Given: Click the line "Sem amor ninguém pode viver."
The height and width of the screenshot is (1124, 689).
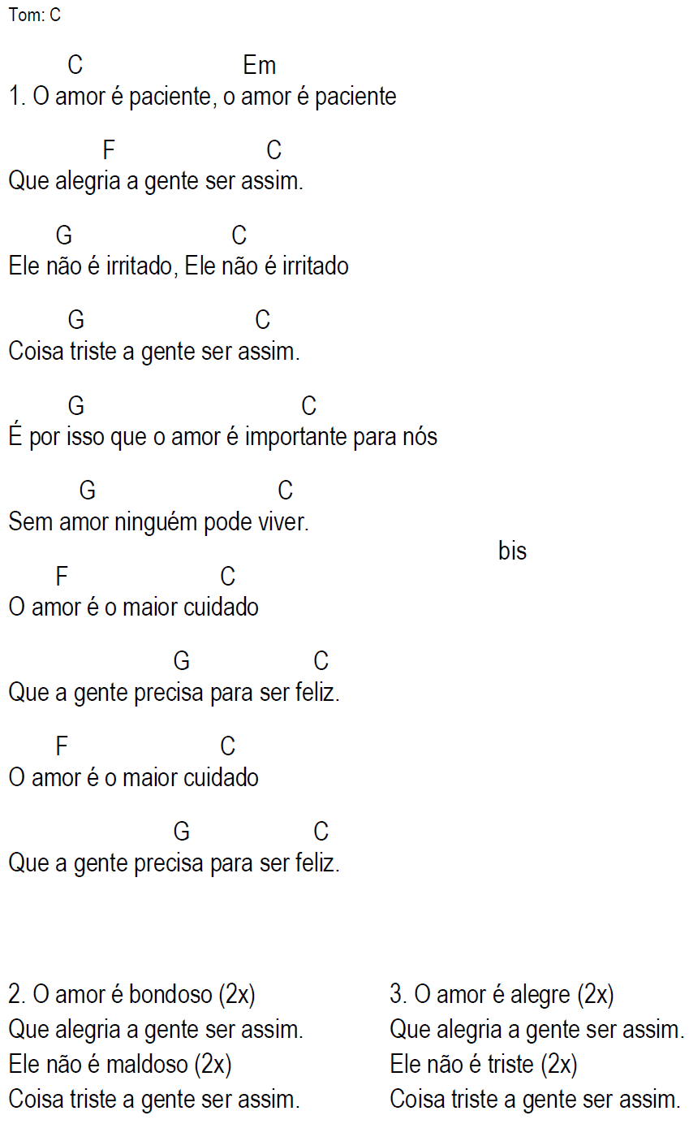Looking at the screenshot, I should click(158, 522).
